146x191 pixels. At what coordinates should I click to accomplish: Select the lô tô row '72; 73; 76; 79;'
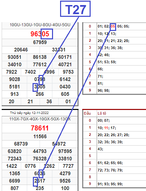(110, 170)
